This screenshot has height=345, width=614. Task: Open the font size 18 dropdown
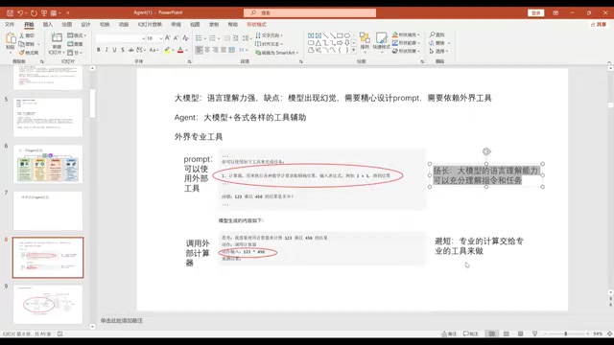(x=161, y=38)
